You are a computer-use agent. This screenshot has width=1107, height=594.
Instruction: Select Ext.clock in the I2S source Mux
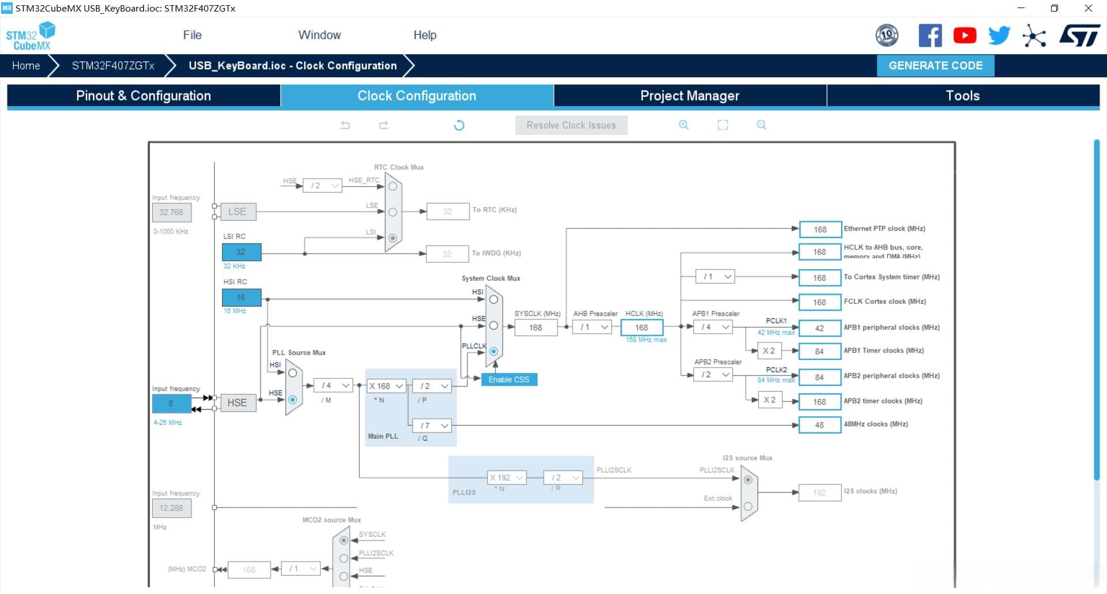click(x=748, y=506)
